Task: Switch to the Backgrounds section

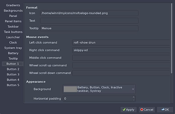Action: pos(13,11)
